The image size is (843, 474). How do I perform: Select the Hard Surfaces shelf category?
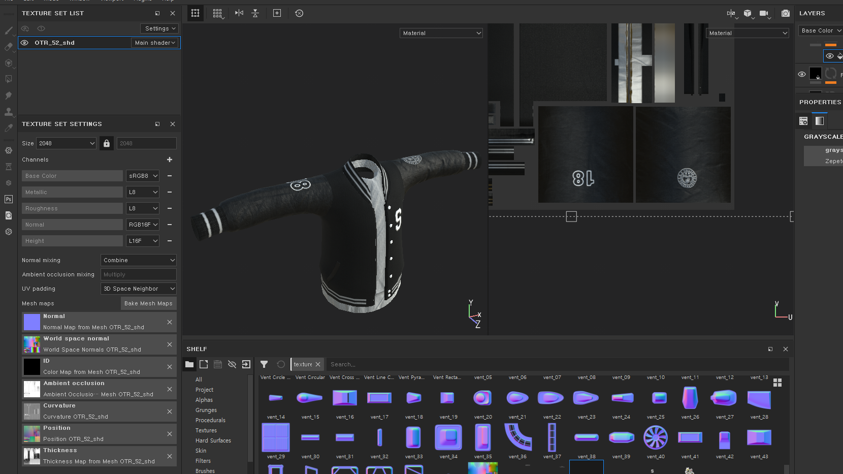point(213,440)
